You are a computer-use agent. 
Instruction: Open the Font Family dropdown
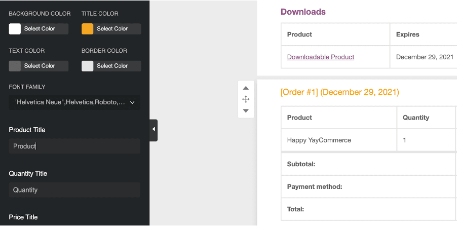[x=74, y=102]
